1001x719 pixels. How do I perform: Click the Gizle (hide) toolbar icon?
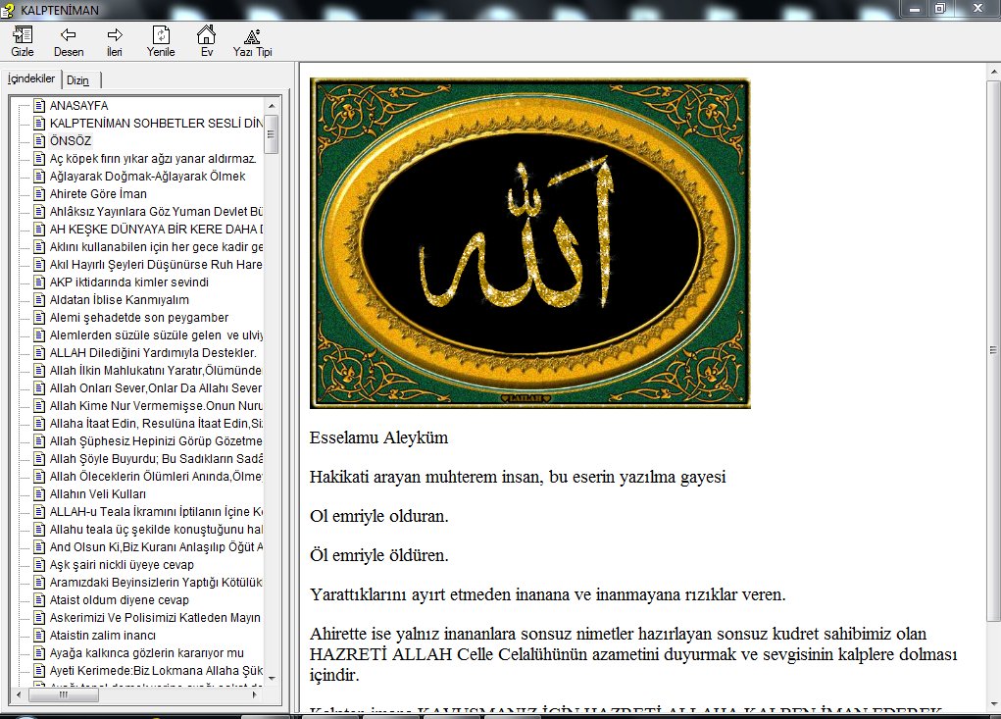pos(23,35)
